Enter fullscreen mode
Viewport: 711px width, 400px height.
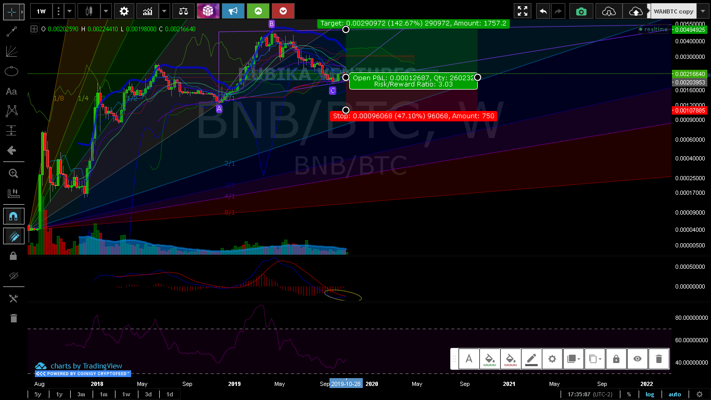[523, 11]
